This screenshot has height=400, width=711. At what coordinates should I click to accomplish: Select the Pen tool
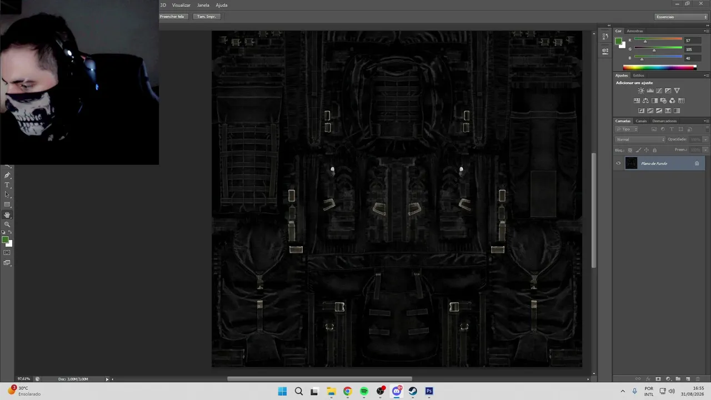point(7,175)
